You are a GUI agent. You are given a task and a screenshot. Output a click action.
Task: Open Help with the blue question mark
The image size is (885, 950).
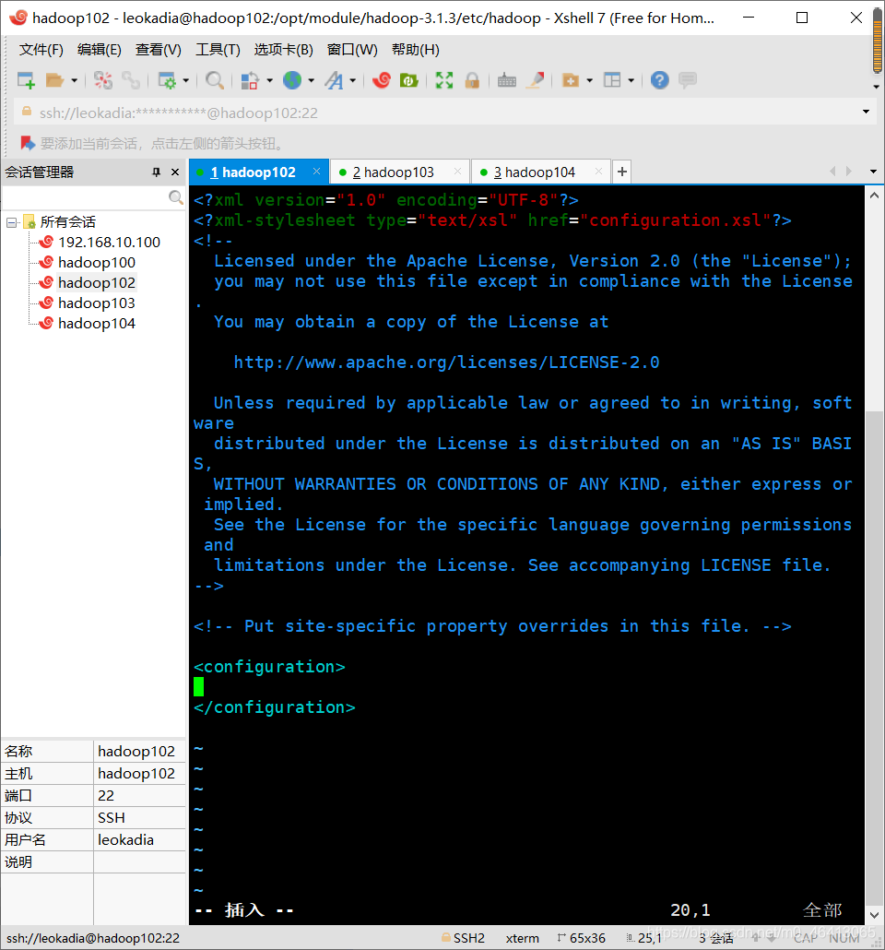(660, 80)
